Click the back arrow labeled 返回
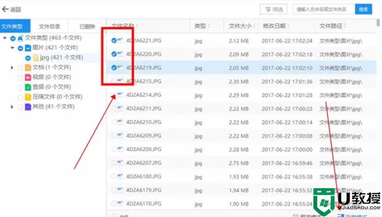The width and height of the screenshot is (382, 217). pyautogui.click(x=11, y=9)
